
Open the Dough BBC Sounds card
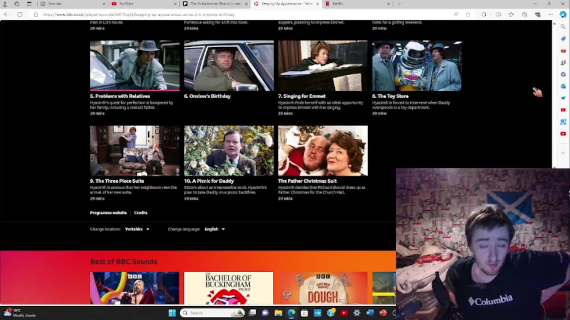pyautogui.click(x=323, y=288)
